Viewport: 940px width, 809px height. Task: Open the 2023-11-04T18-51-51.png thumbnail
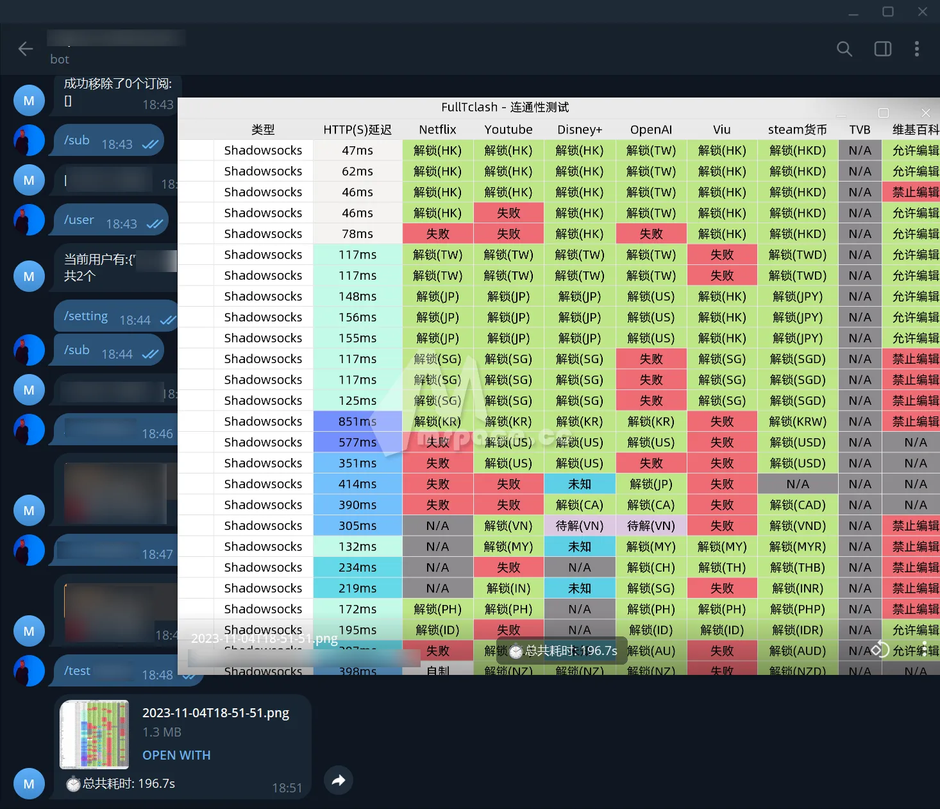94,734
